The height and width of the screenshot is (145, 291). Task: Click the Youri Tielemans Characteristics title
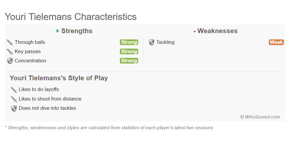pos(71,17)
